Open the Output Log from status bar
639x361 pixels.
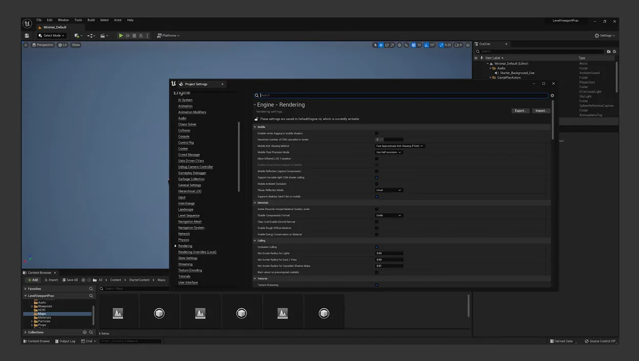coord(65,341)
